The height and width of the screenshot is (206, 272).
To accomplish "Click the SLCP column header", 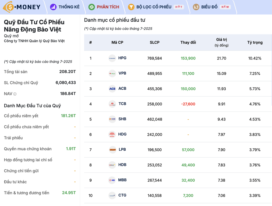I will 155,42.
